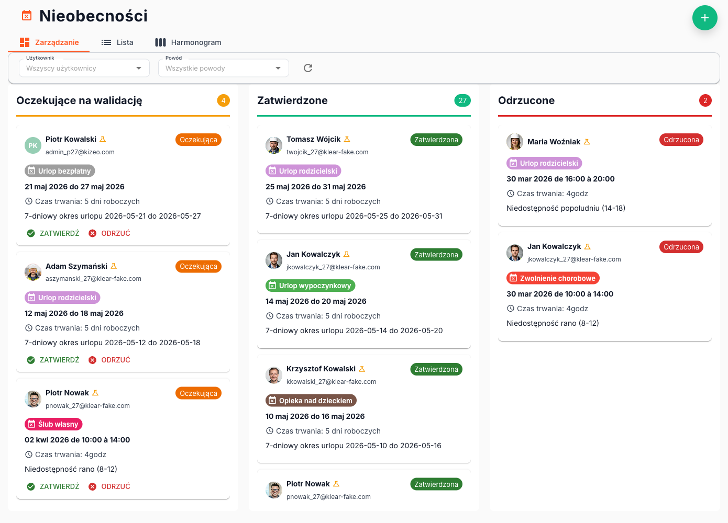Open the Harmonogram tab
Screen dimensions: 728x523
[x=188, y=42]
